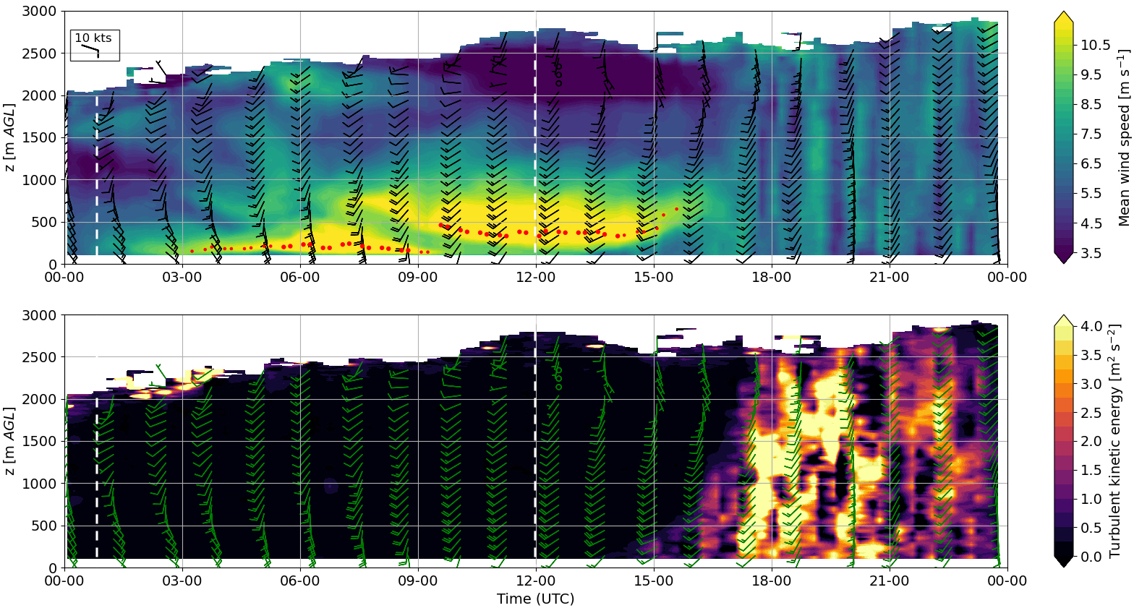This screenshot has height=608, width=1134.
Task: Click the '1500' y tick of the wind speed plot
Action: tap(40, 137)
